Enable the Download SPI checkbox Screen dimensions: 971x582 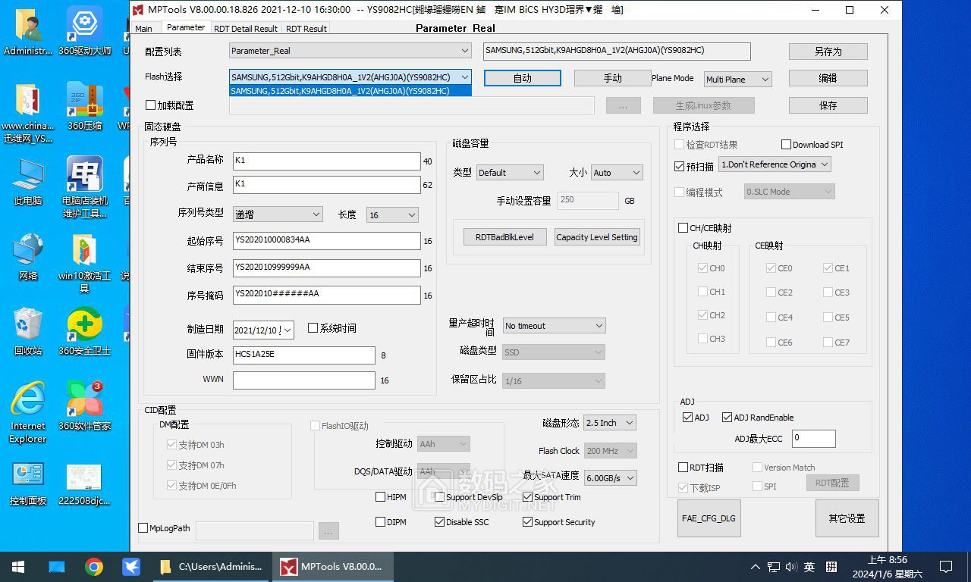point(787,144)
